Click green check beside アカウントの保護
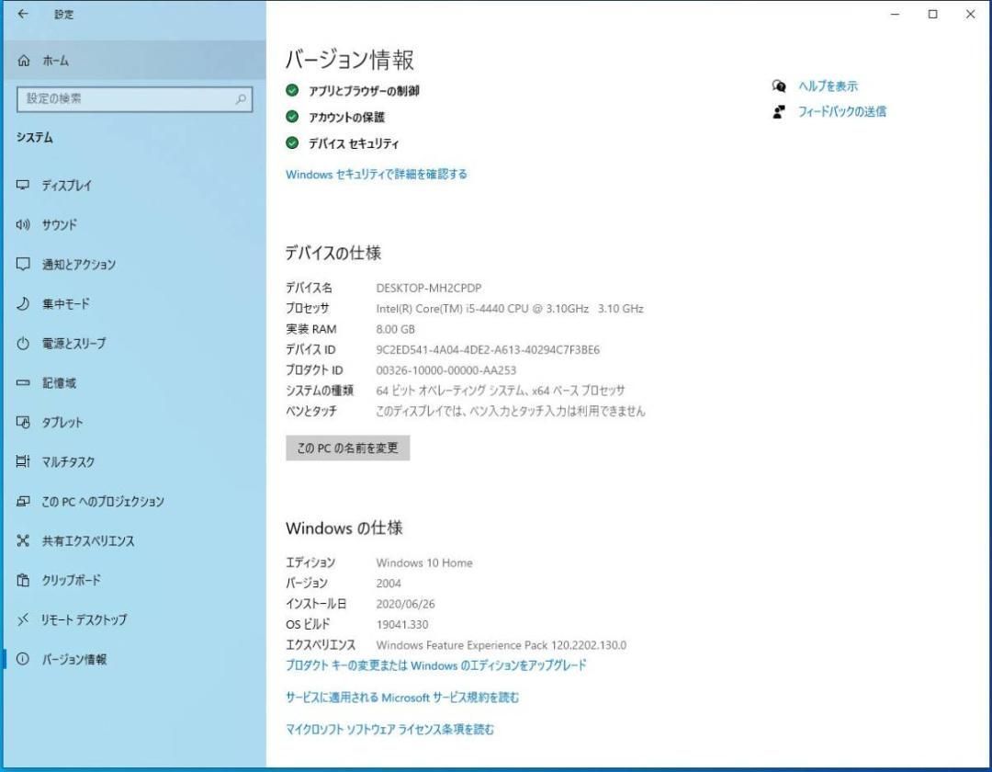 click(292, 117)
